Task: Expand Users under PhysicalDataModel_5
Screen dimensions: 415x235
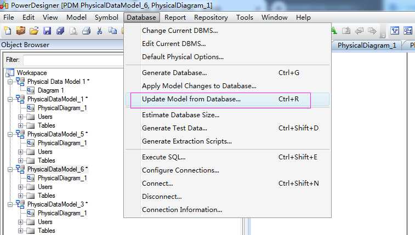Action: (x=21, y=152)
